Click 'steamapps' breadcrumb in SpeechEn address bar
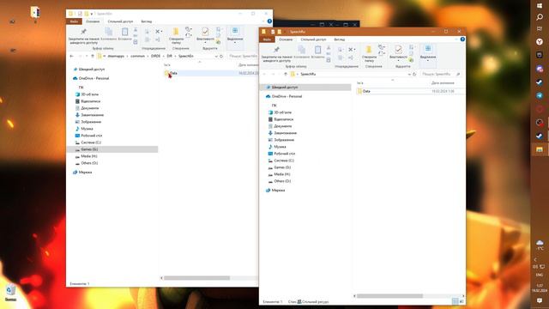Viewport: 549px width, 309px height. pos(116,56)
